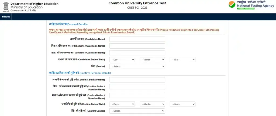This screenshot has width=276, height=116.
Task: Click the Home icon in navigation bar
Action: (3, 17)
